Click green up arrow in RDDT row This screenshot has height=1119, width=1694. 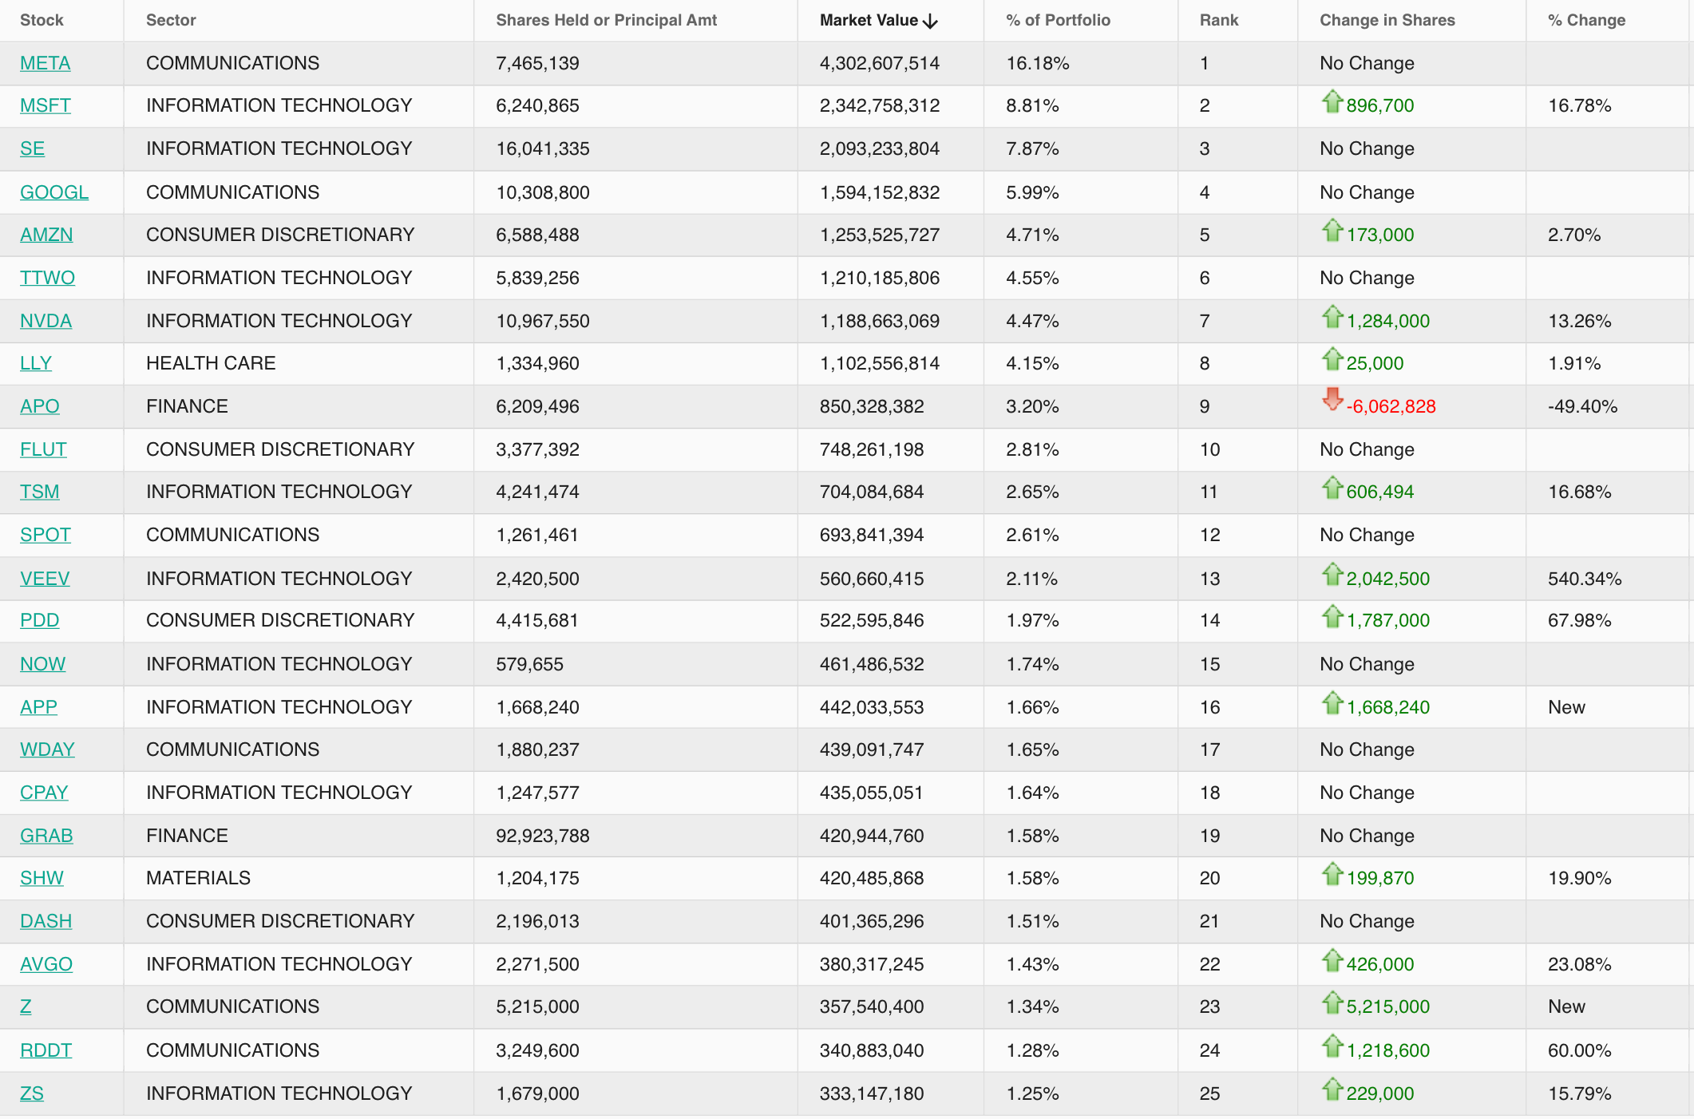pyautogui.click(x=1332, y=1046)
